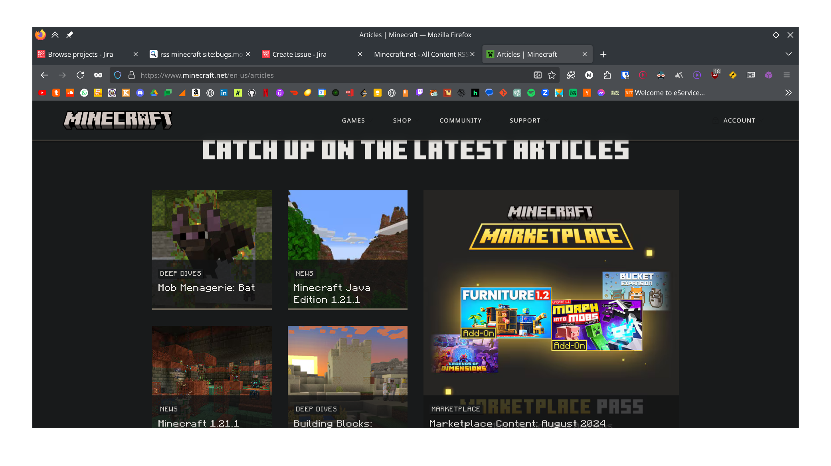The width and height of the screenshot is (831, 466).
Task: Click the ACCOUNT link in site header
Action: pos(739,120)
